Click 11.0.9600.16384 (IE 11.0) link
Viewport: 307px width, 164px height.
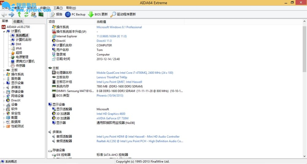click(x=112, y=36)
